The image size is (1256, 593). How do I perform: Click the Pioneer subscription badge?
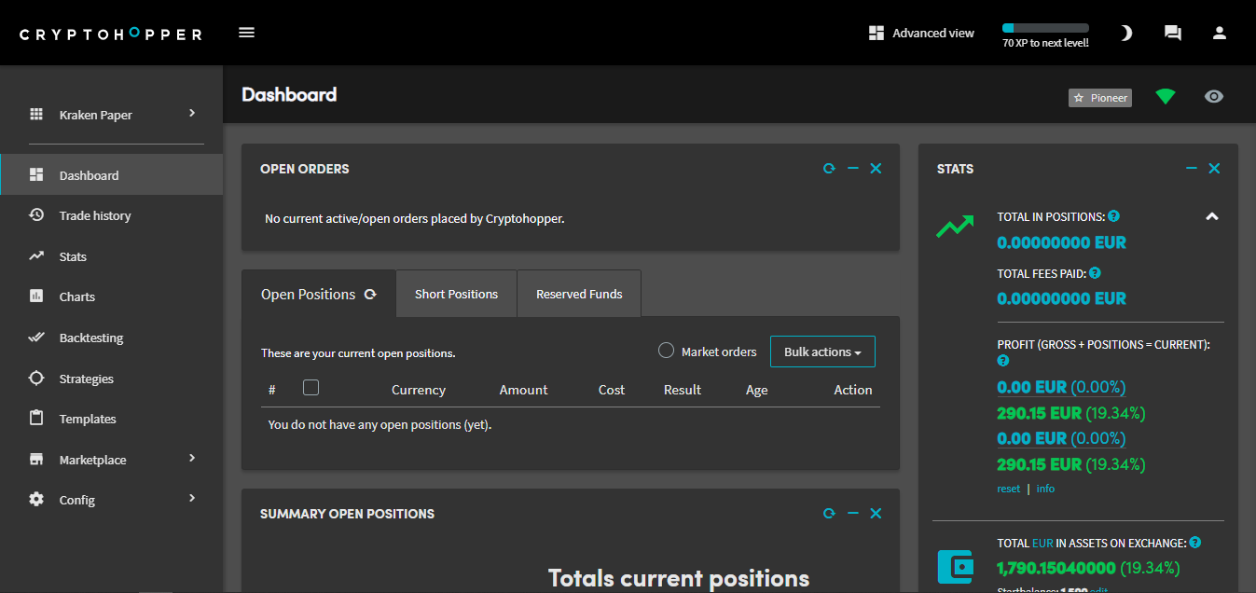pyautogui.click(x=1100, y=97)
